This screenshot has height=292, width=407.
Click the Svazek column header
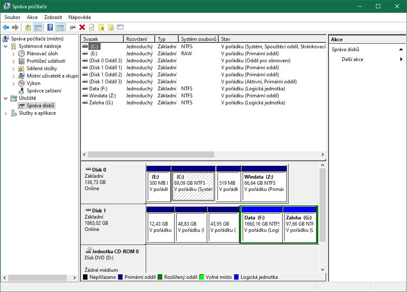point(102,39)
